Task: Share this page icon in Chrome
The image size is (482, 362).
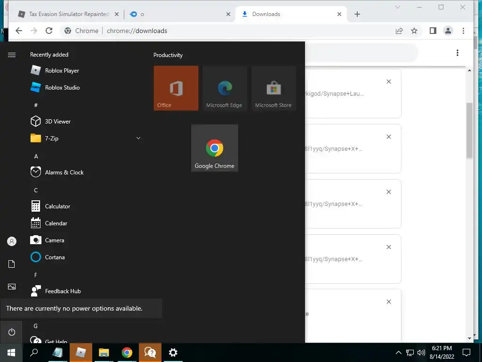Action: pyautogui.click(x=399, y=31)
